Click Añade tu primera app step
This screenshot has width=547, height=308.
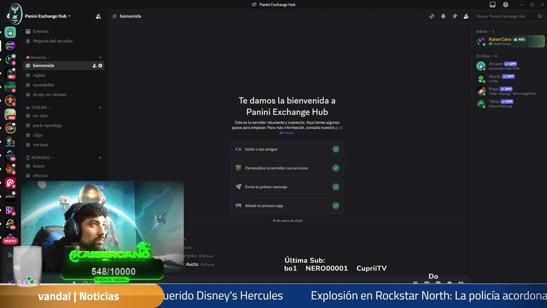pyautogui.click(x=287, y=206)
